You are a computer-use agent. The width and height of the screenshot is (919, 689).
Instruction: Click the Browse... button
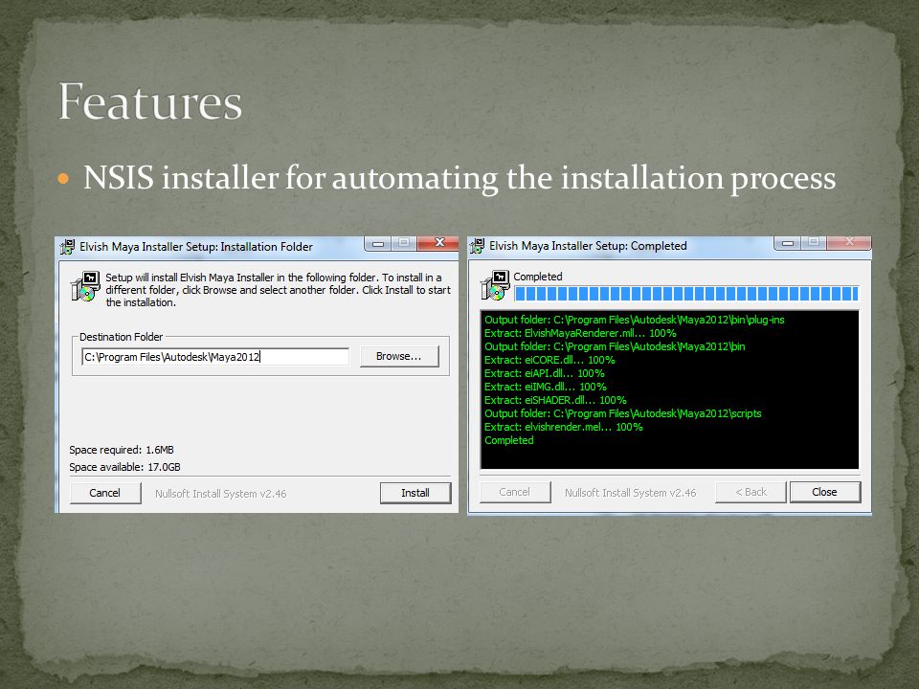coord(399,356)
